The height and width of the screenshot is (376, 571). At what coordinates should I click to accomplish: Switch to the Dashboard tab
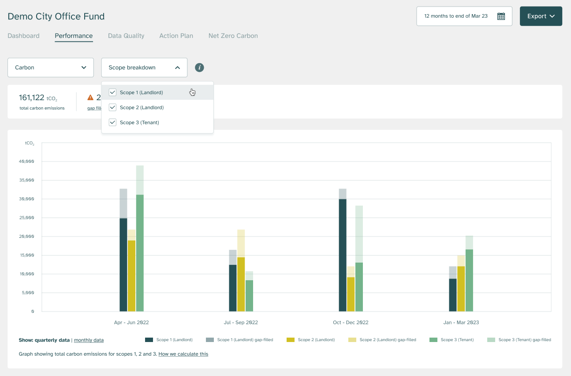point(23,36)
